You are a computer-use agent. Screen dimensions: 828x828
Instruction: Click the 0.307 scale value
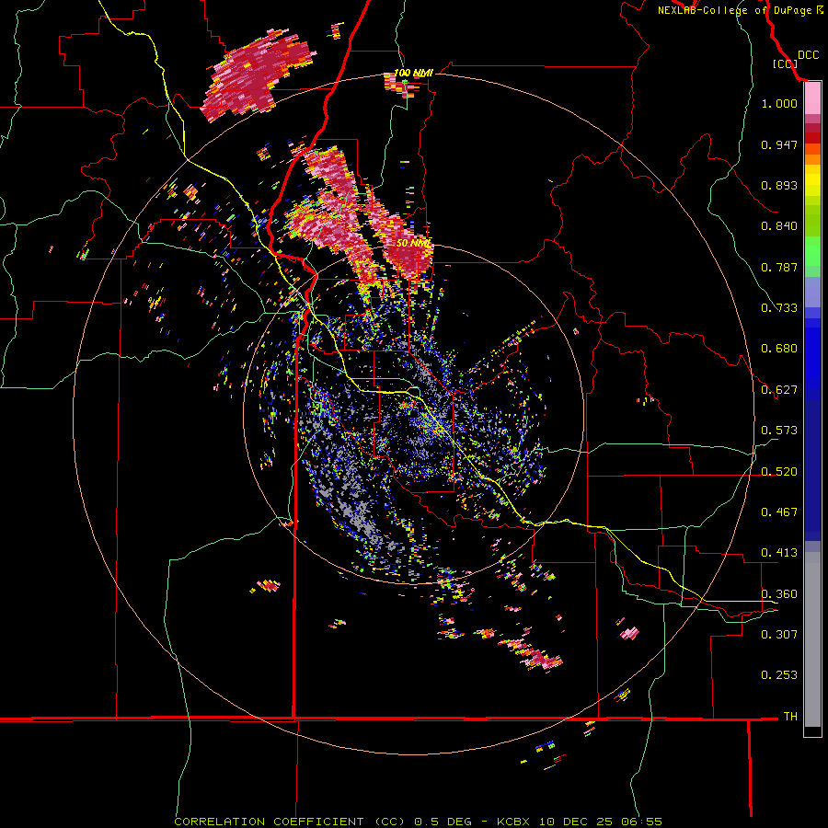pyautogui.click(x=779, y=635)
